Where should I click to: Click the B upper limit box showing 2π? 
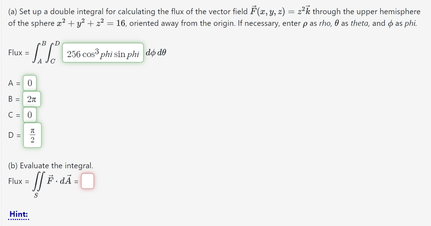click(x=32, y=99)
